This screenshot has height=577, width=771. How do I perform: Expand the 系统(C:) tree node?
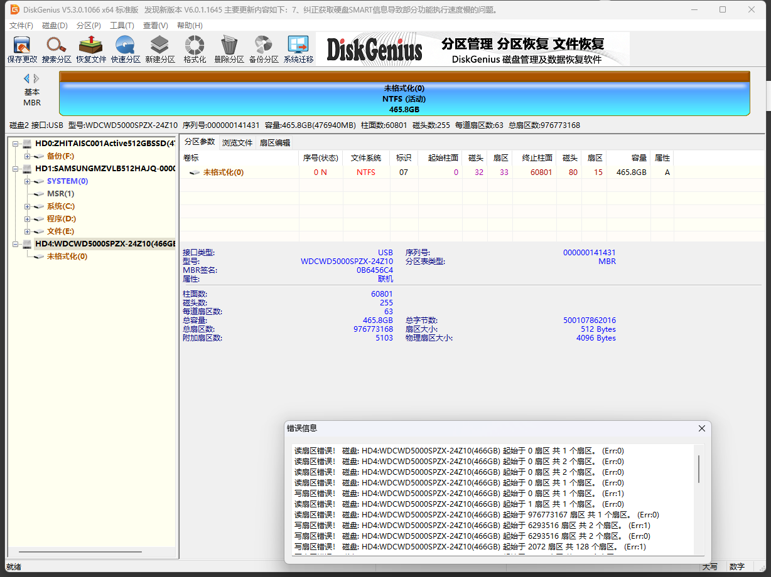[x=27, y=206]
